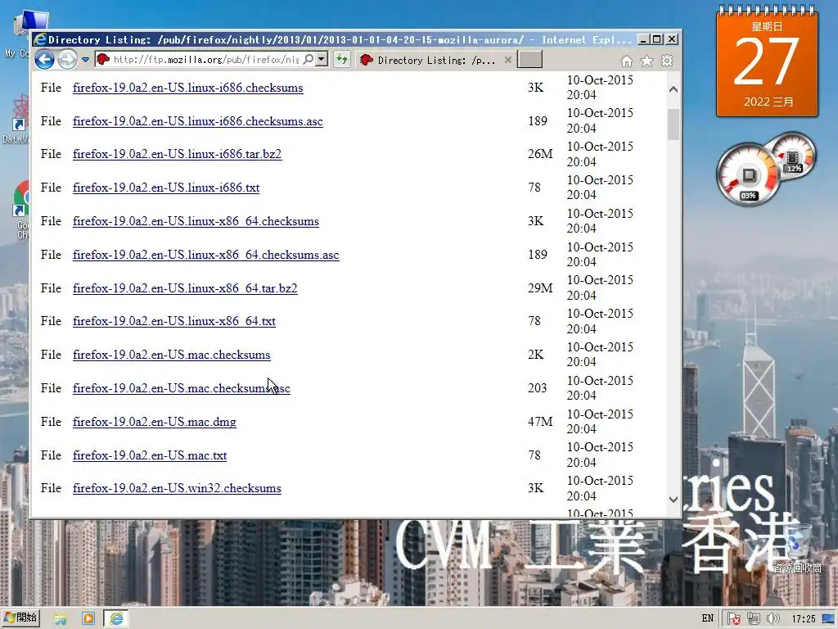Open the recent pages dropdown arrow
The height and width of the screenshot is (629, 838).
[x=85, y=59]
